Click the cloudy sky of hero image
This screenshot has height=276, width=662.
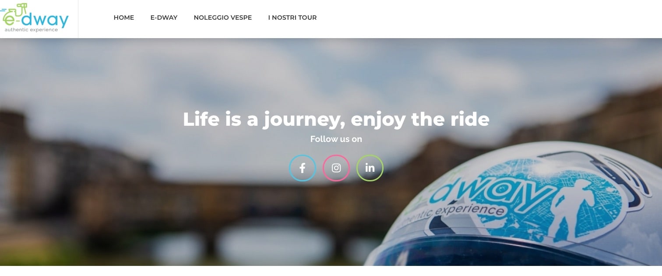[x=263, y=70]
